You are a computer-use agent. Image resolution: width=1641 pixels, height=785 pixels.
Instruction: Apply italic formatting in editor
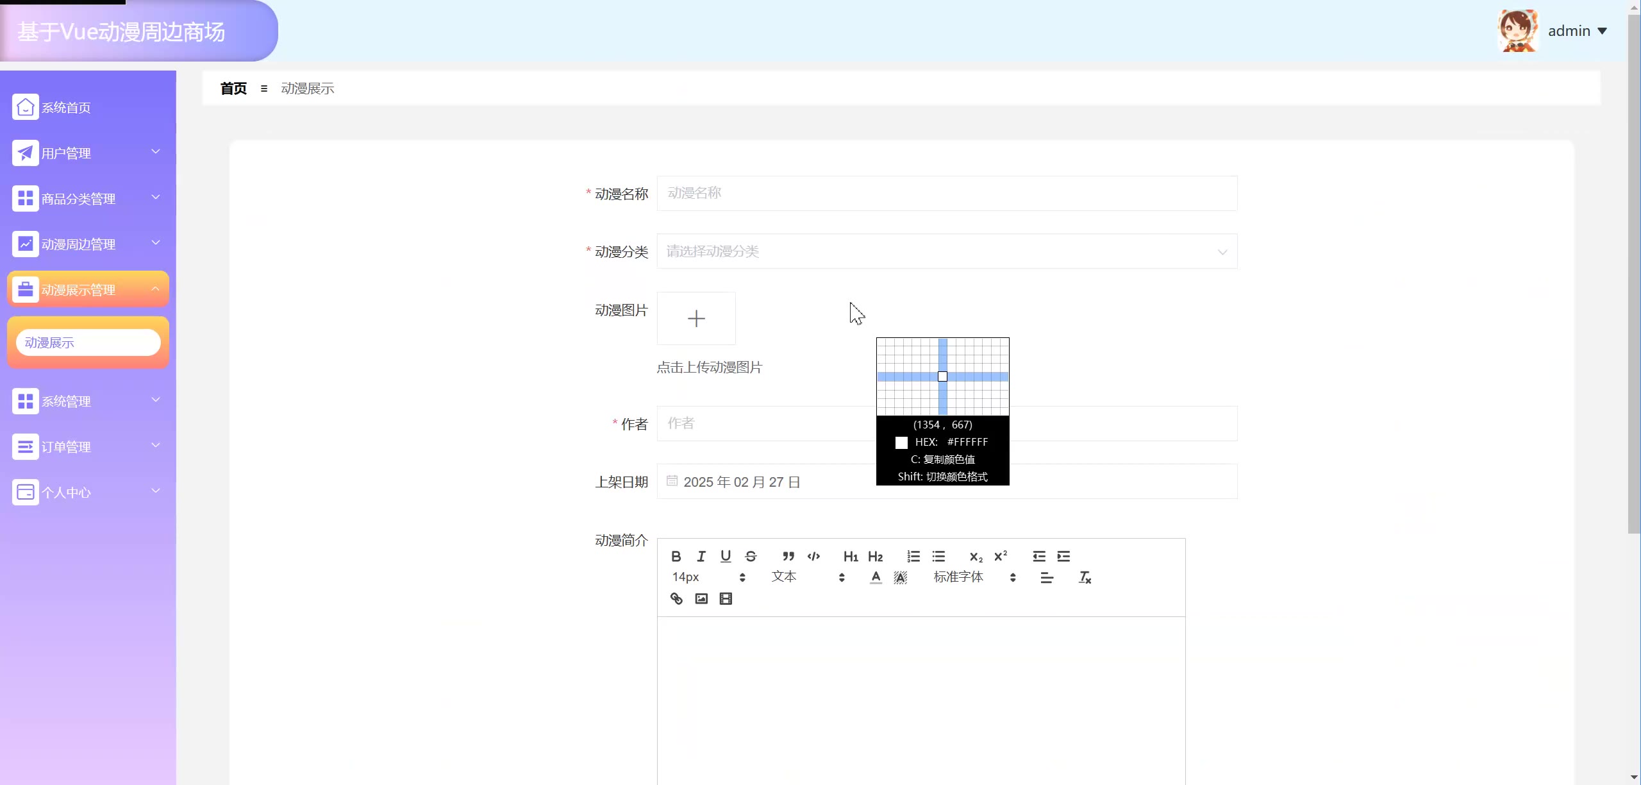701,556
